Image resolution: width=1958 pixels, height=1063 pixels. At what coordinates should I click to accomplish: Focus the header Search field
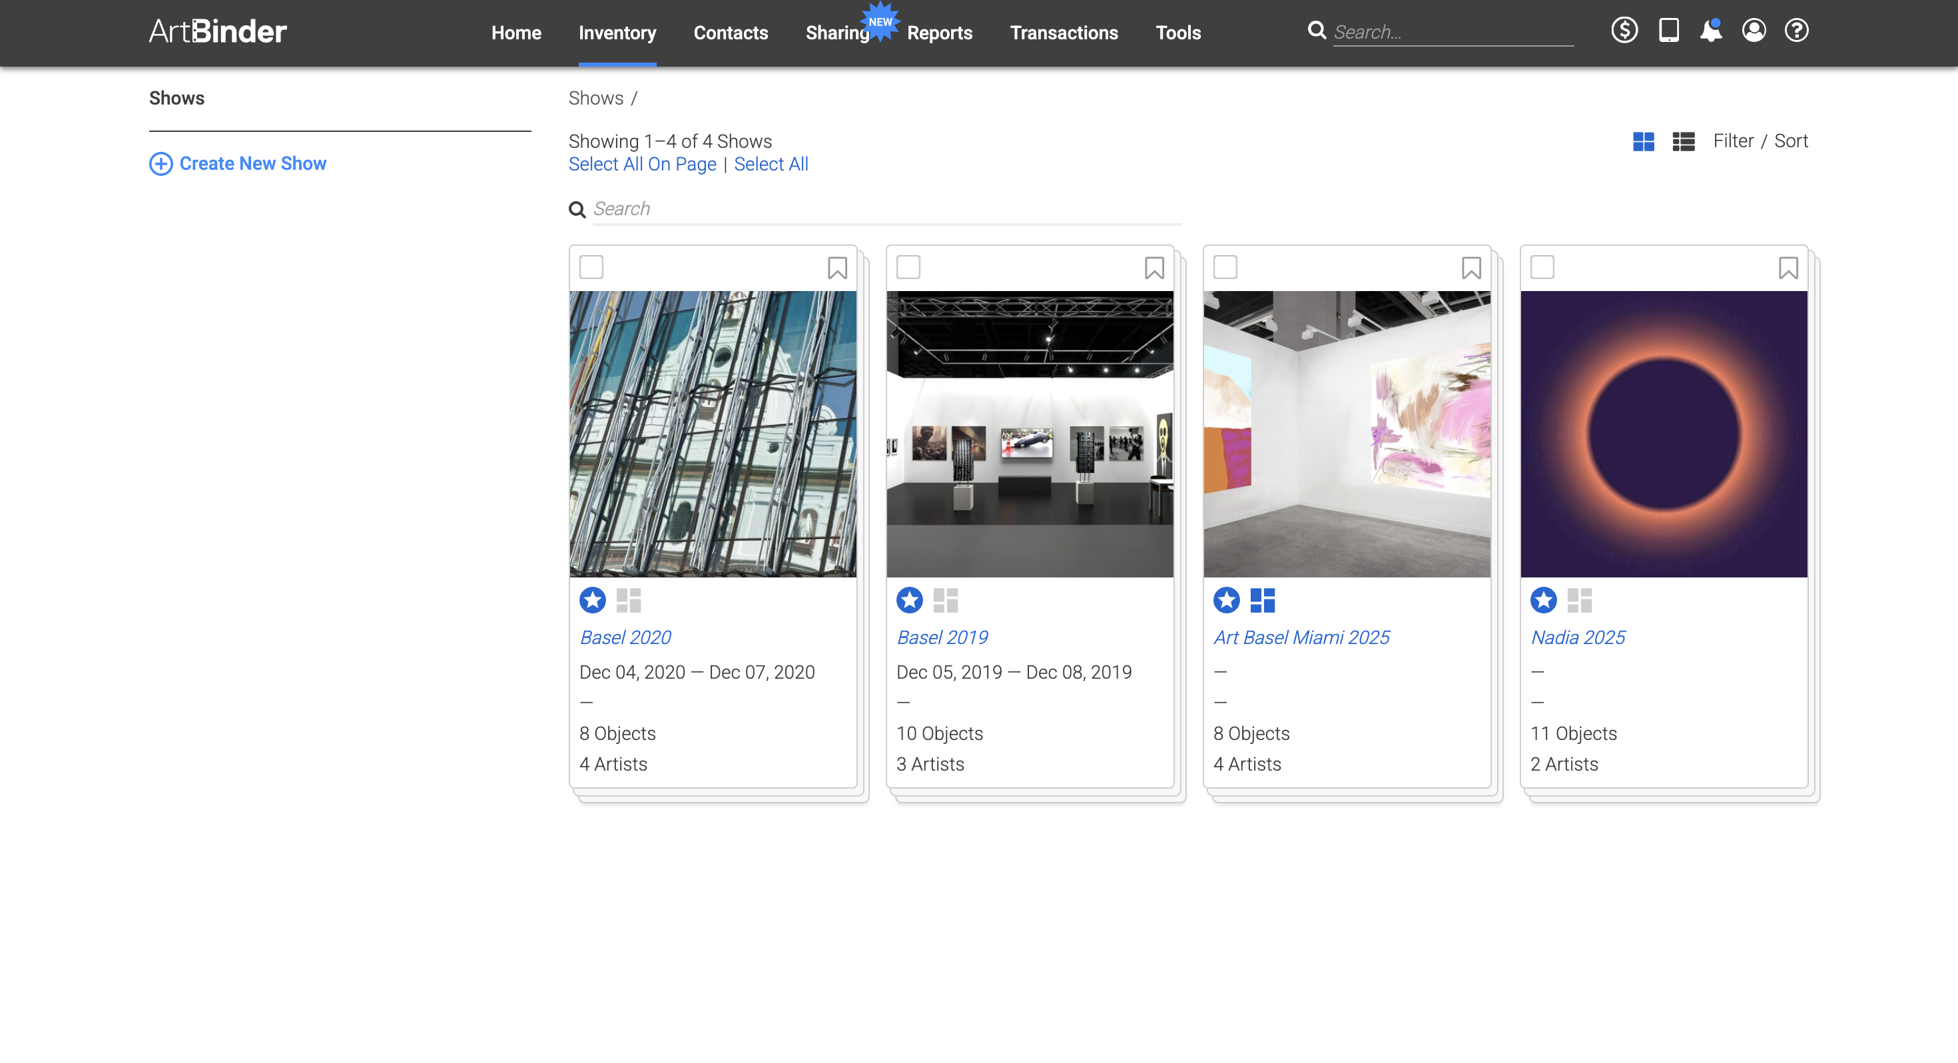click(x=1453, y=32)
